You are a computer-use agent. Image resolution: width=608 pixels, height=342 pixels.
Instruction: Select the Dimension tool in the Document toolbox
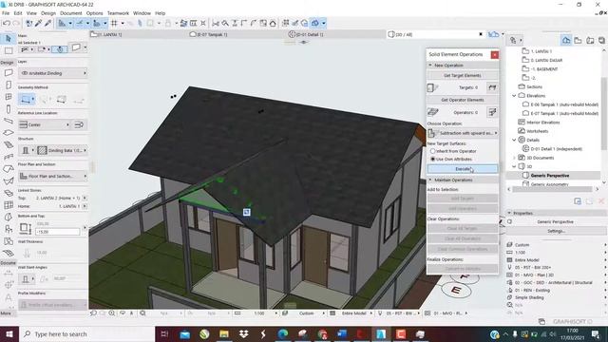click(9, 273)
